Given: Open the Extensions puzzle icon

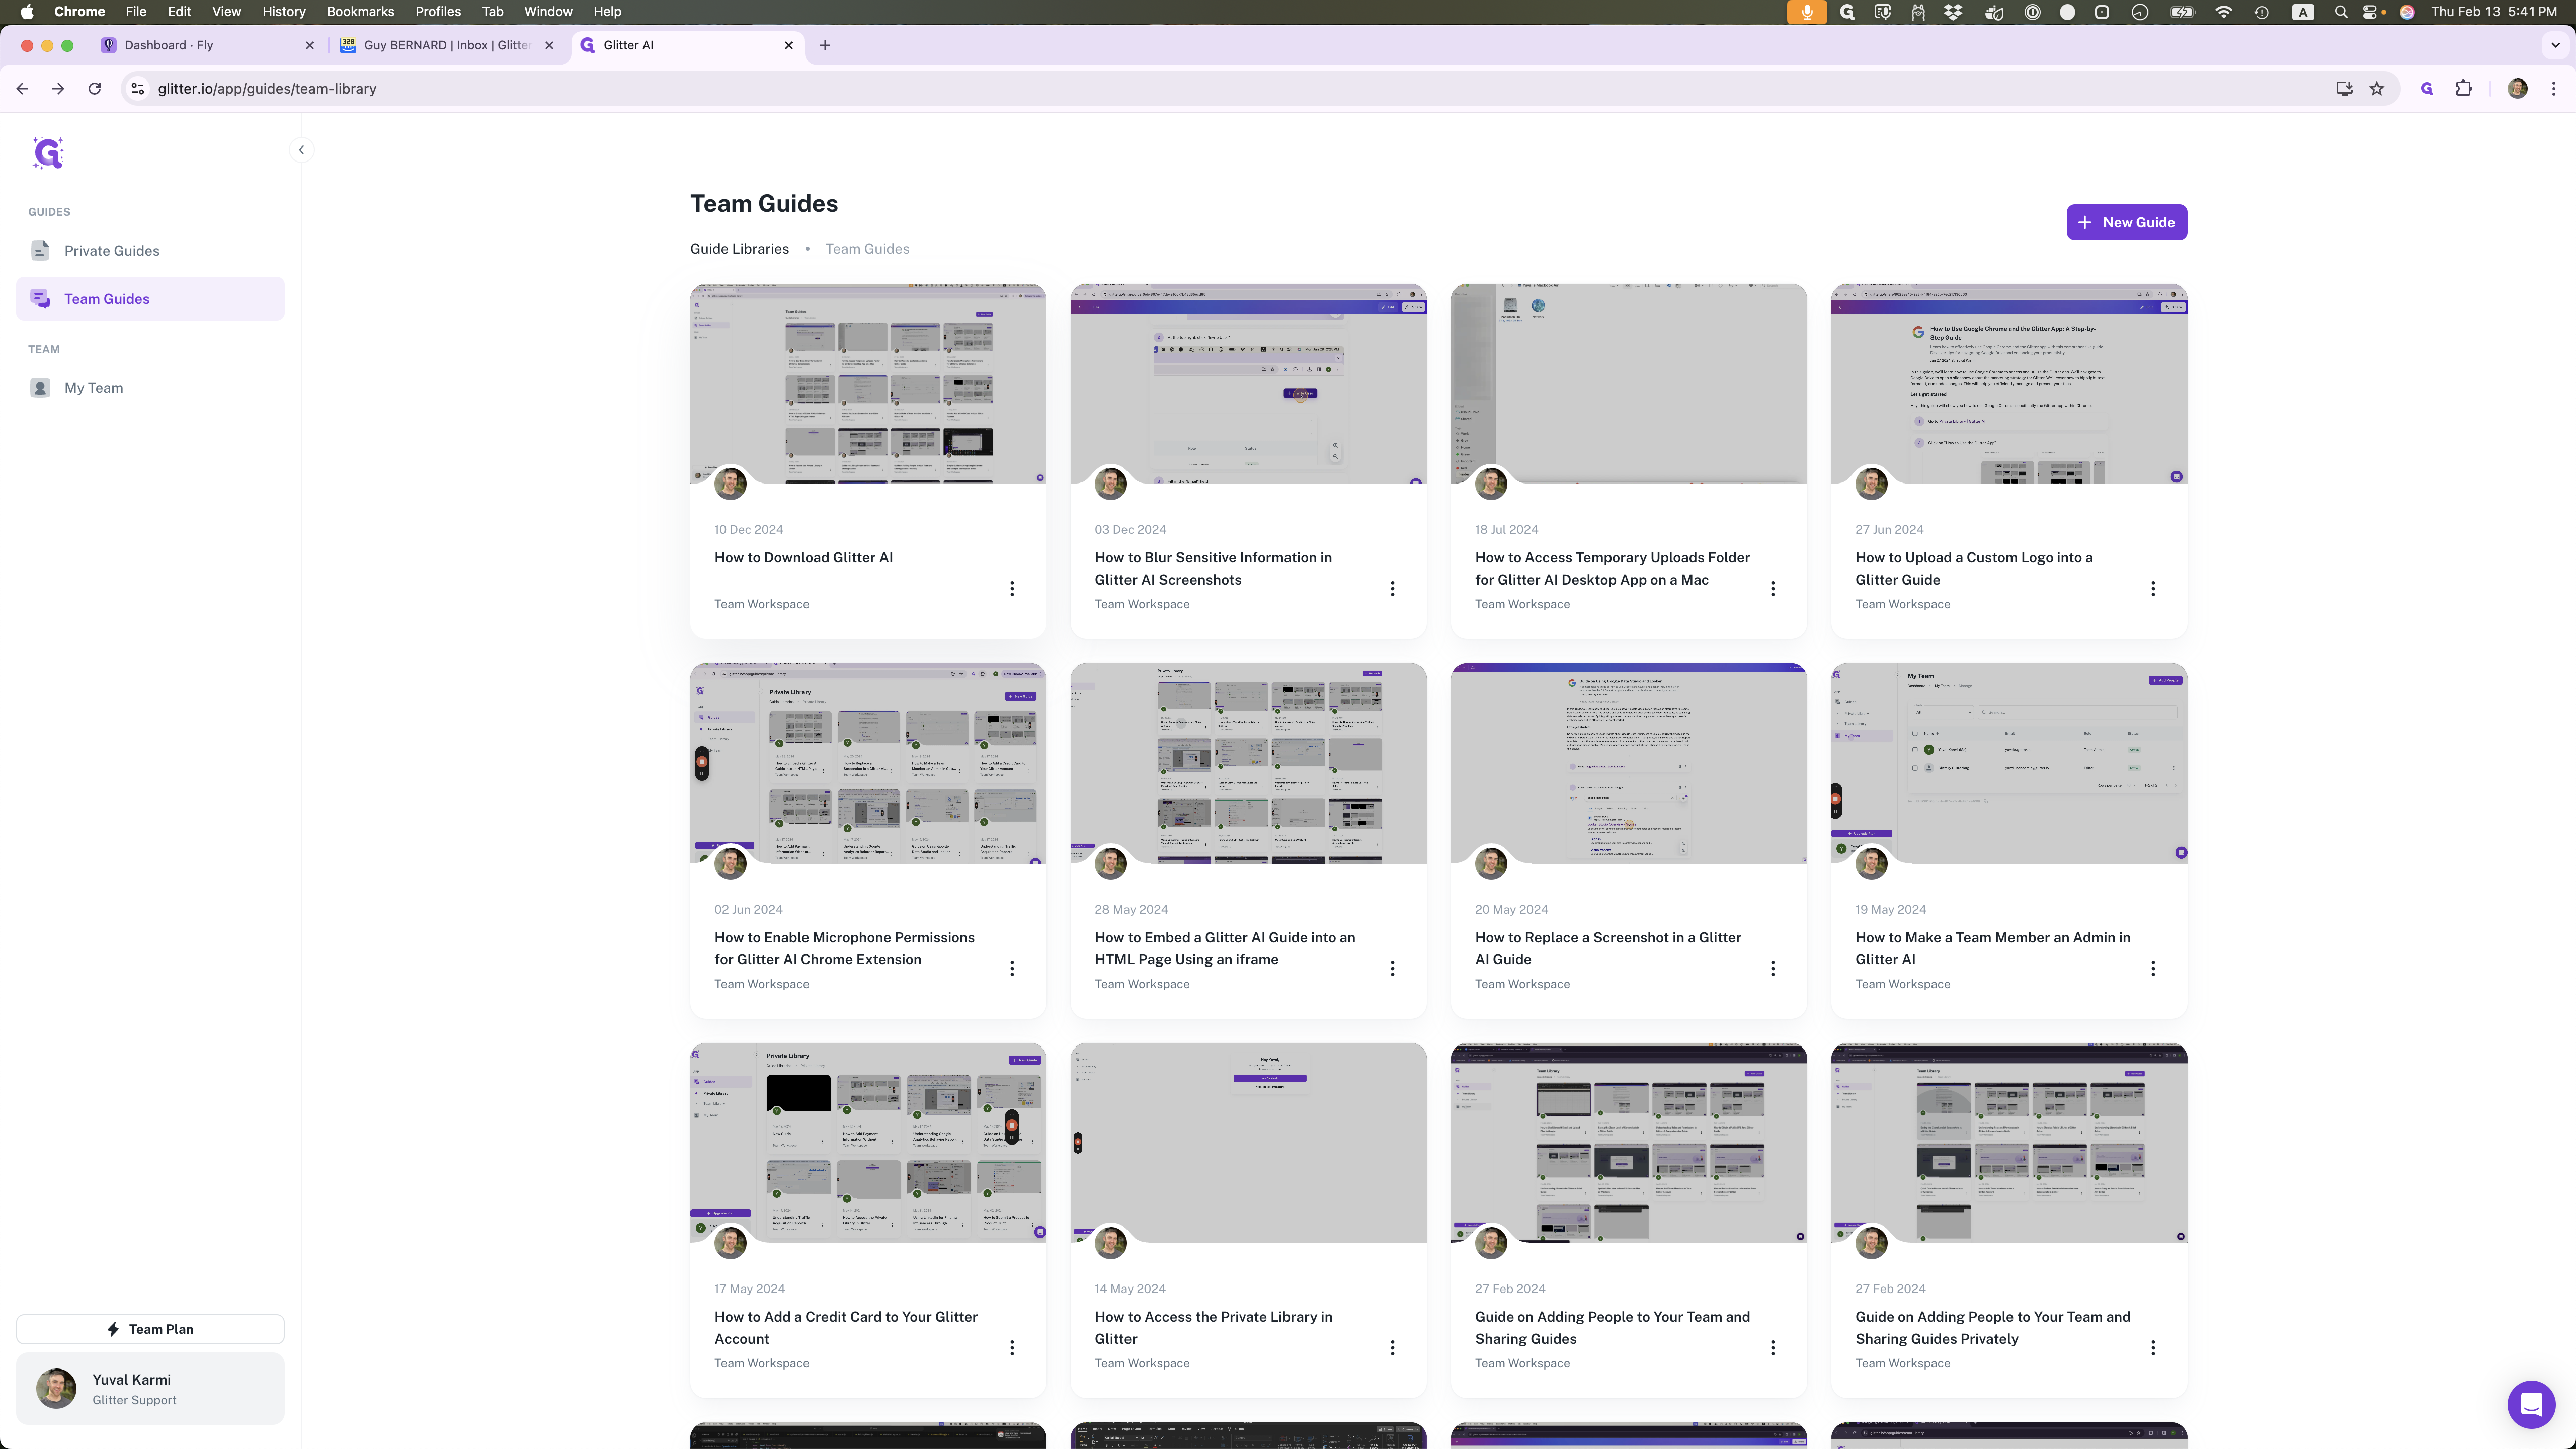Looking at the screenshot, I should click(2464, 89).
